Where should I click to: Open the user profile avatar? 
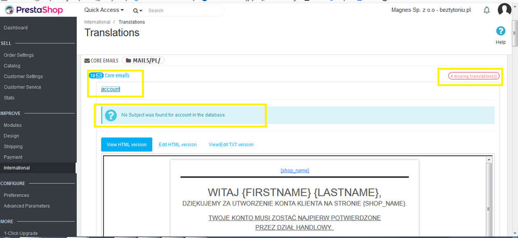[505, 10]
